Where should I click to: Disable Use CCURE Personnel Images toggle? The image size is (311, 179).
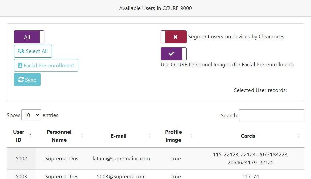pos(173,54)
